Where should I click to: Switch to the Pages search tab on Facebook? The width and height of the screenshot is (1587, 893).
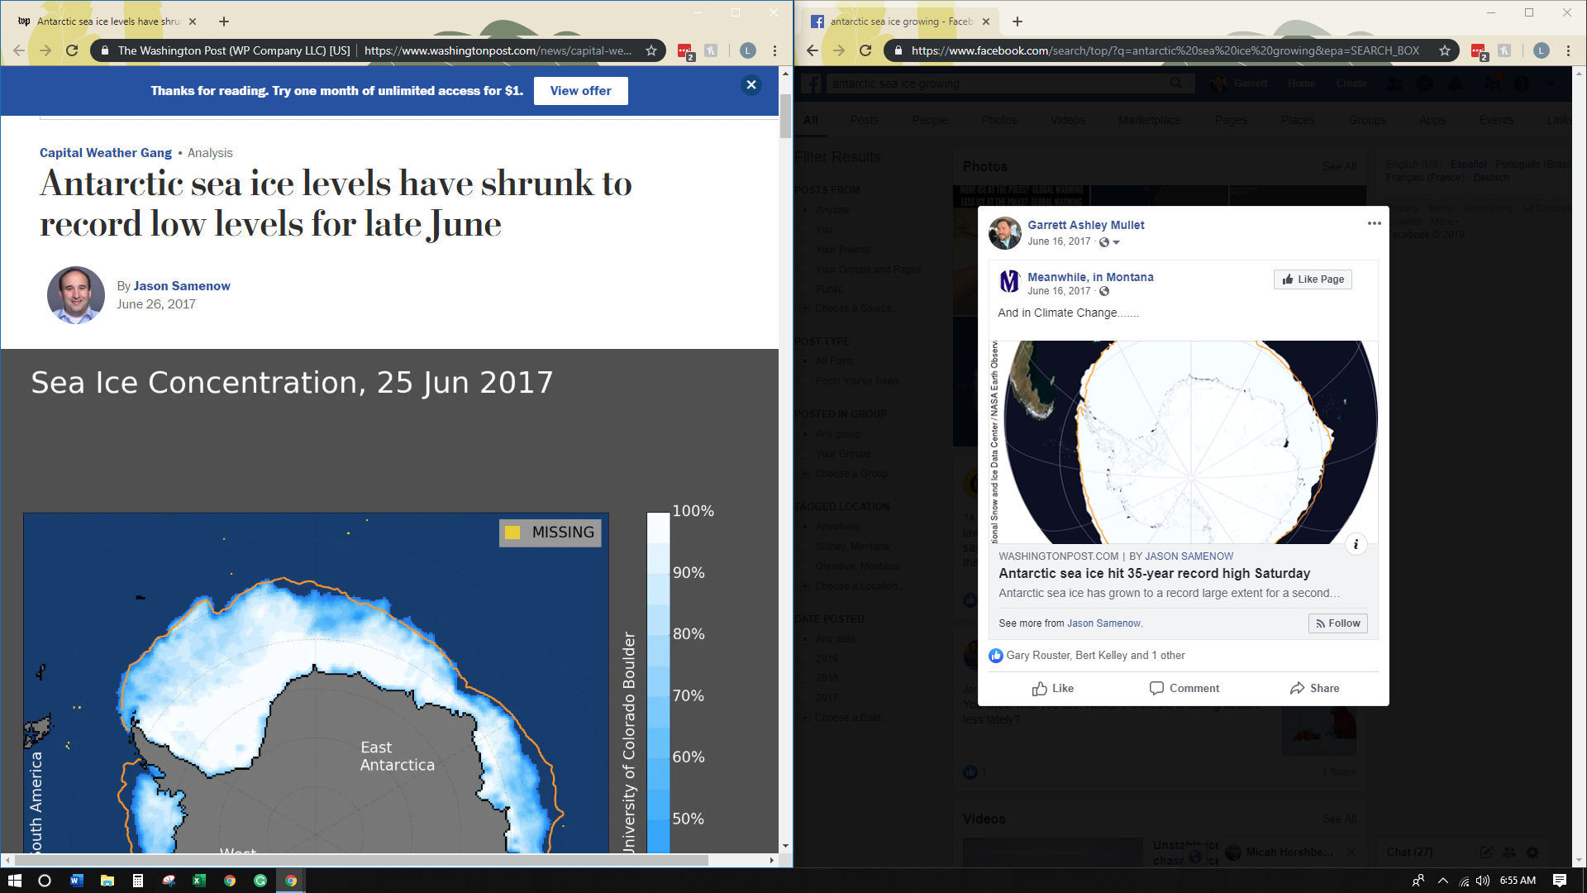(x=1230, y=120)
